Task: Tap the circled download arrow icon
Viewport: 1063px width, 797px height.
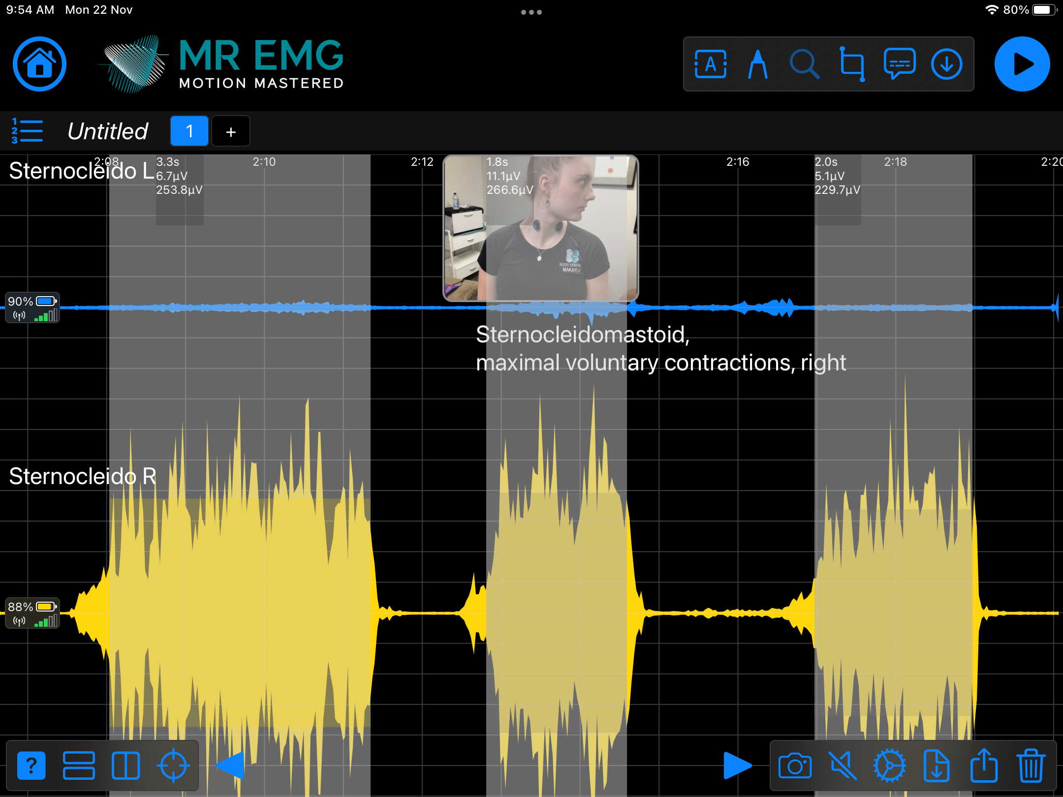Action: click(x=947, y=64)
